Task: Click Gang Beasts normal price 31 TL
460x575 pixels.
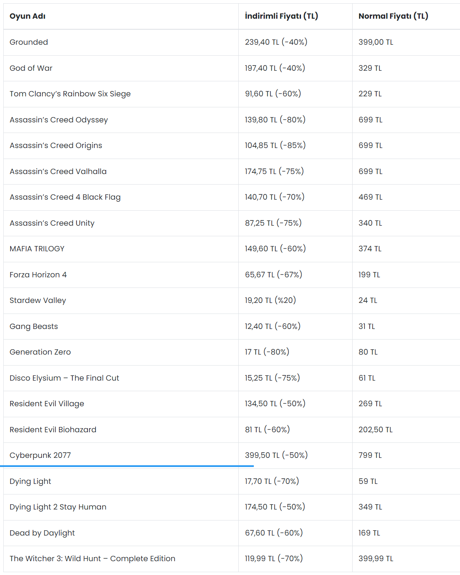Action: point(367,327)
